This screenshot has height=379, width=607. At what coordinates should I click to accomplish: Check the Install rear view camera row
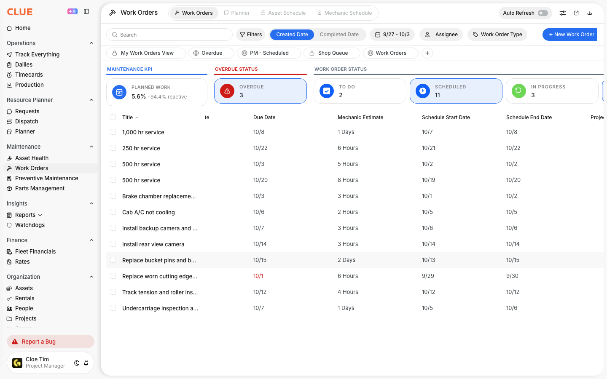(x=113, y=244)
